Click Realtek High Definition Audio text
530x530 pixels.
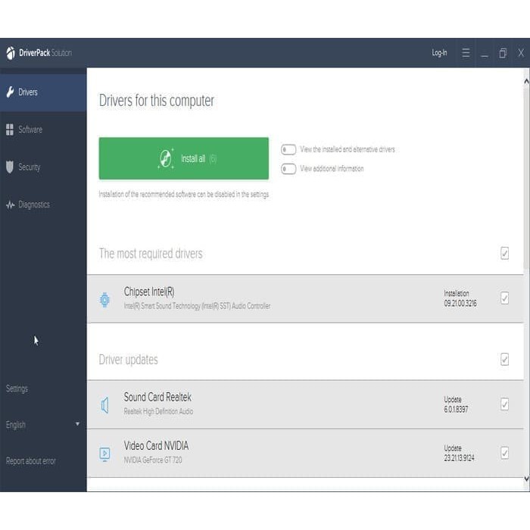pyautogui.click(x=158, y=411)
